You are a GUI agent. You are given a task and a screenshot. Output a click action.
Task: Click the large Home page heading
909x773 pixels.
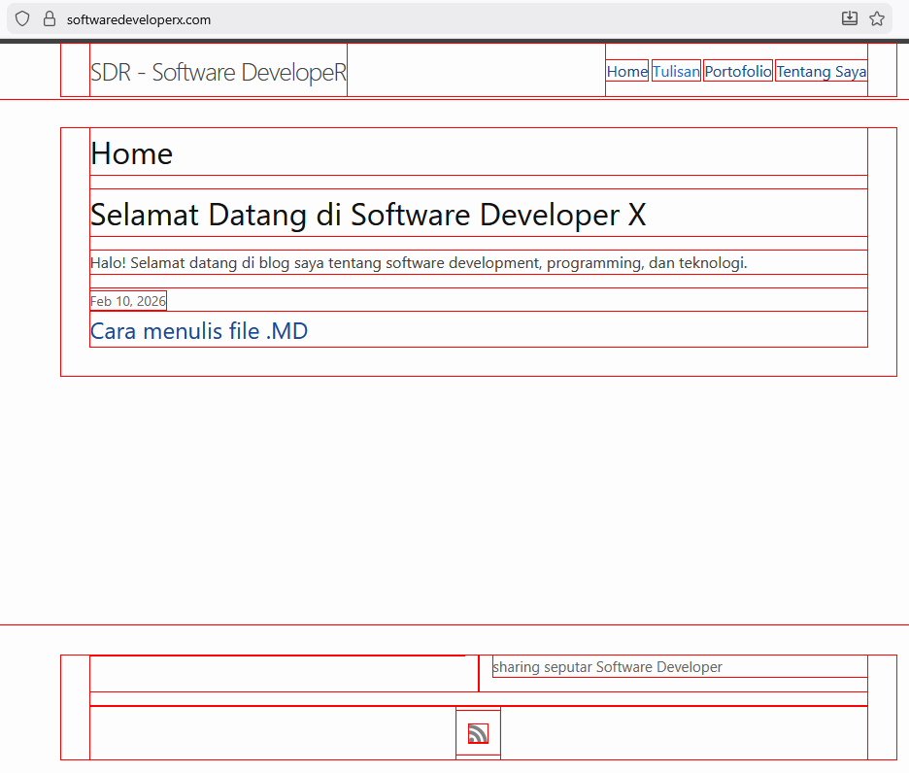(132, 153)
